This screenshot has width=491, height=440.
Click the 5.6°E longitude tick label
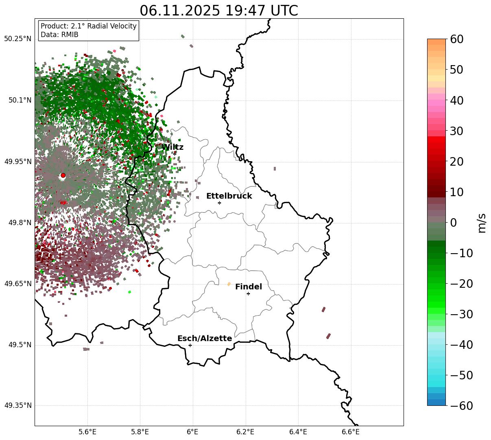coord(87,432)
